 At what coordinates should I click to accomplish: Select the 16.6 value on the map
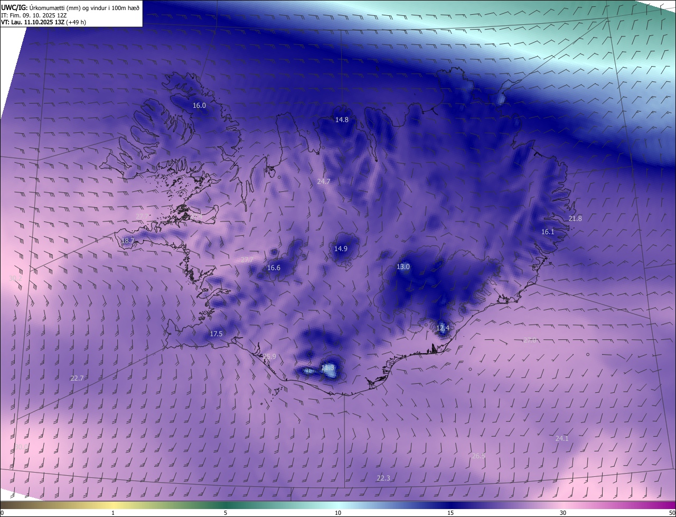(274, 268)
